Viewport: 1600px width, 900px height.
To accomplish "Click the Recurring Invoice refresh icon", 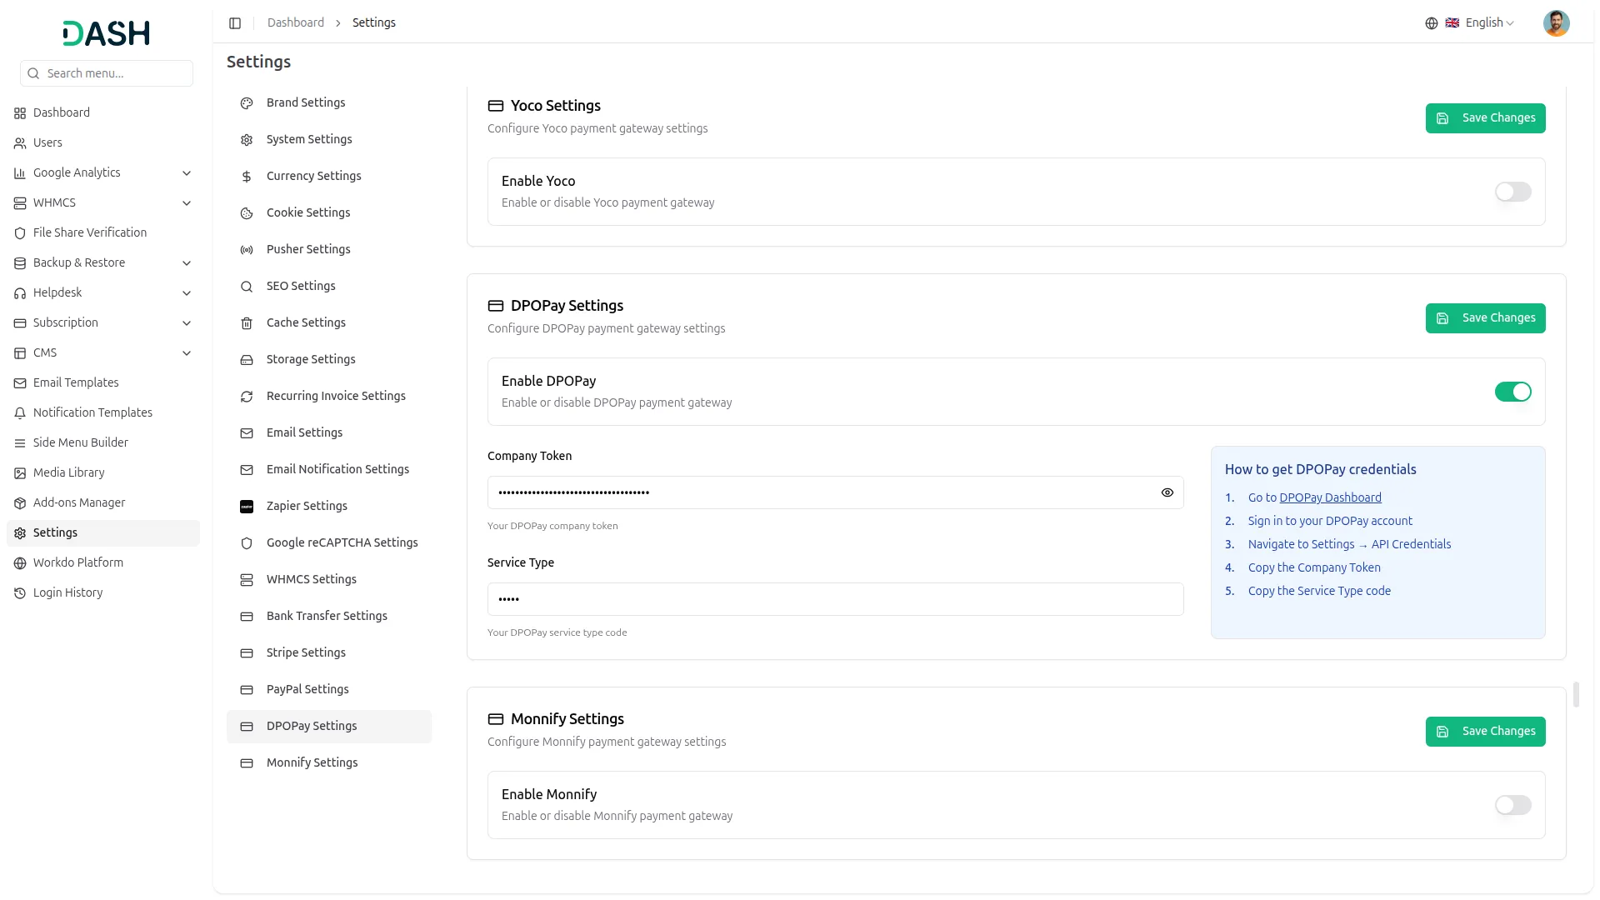I will tap(247, 397).
